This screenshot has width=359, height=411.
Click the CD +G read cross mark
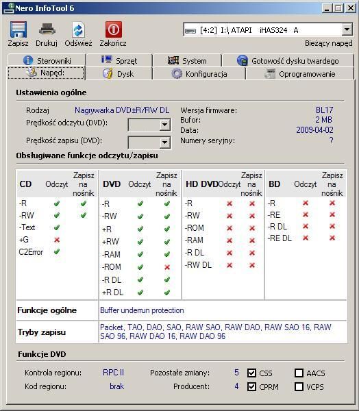pos(57,240)
